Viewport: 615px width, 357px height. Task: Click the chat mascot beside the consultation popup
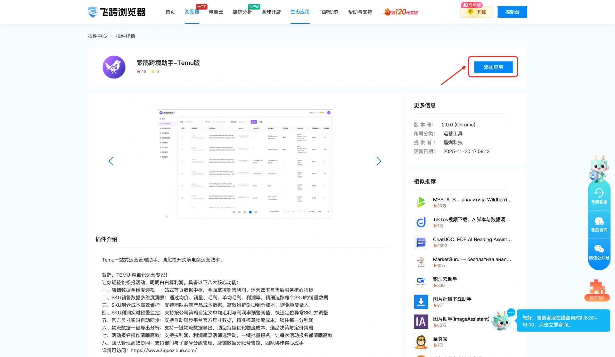point(502,320)
